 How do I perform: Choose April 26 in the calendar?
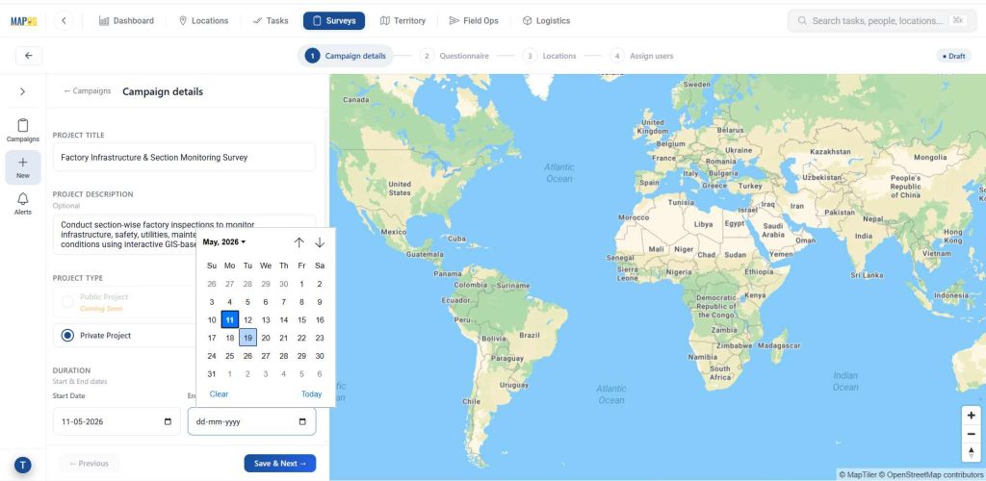point(212,284)
